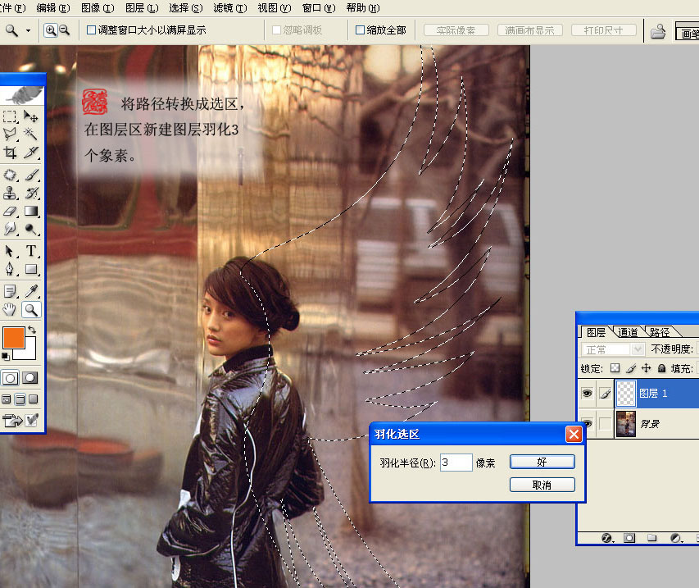The height and width of the screenshot is (588, 699).
Task: Swap foreground and background colors
Action: point(32,329)
